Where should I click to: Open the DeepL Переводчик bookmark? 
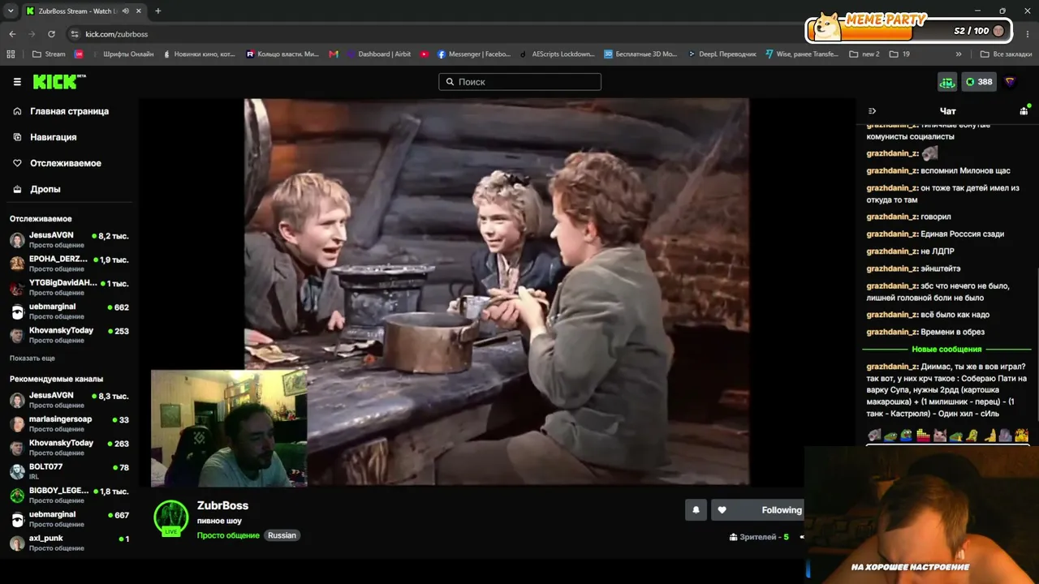pos(722,54)
